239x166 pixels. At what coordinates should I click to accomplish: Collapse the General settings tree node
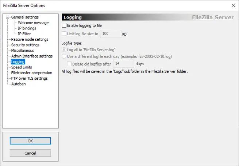7,17
